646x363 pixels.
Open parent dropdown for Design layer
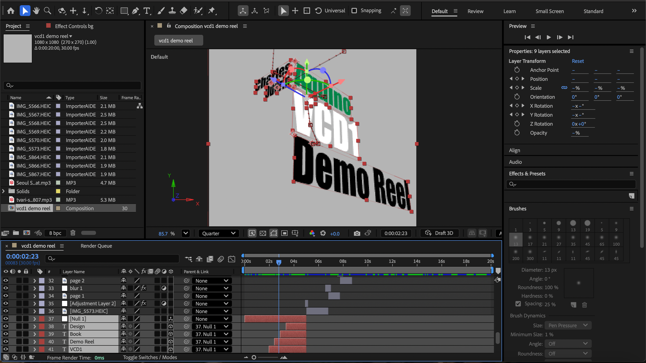pos(212,327)
